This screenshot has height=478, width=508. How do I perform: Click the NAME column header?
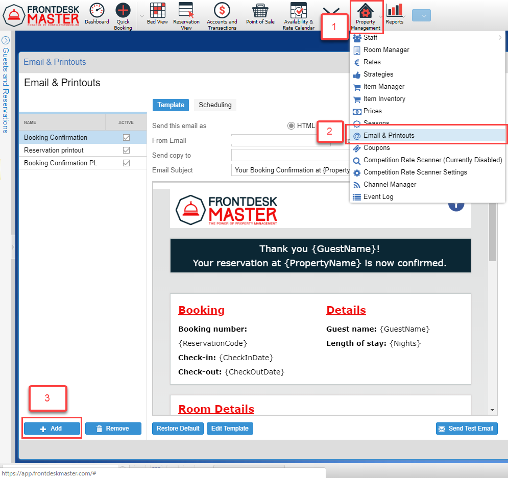(x=62, y=122)
